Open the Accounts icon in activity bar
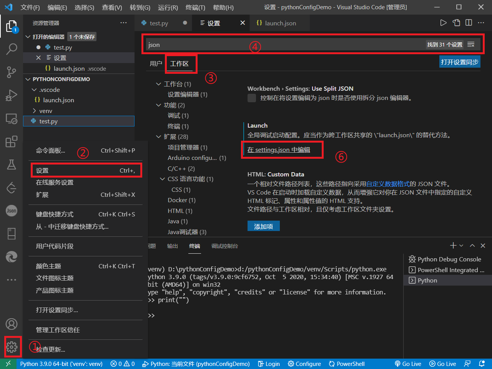This screenshot has height=369, width=492. point(12,324)
